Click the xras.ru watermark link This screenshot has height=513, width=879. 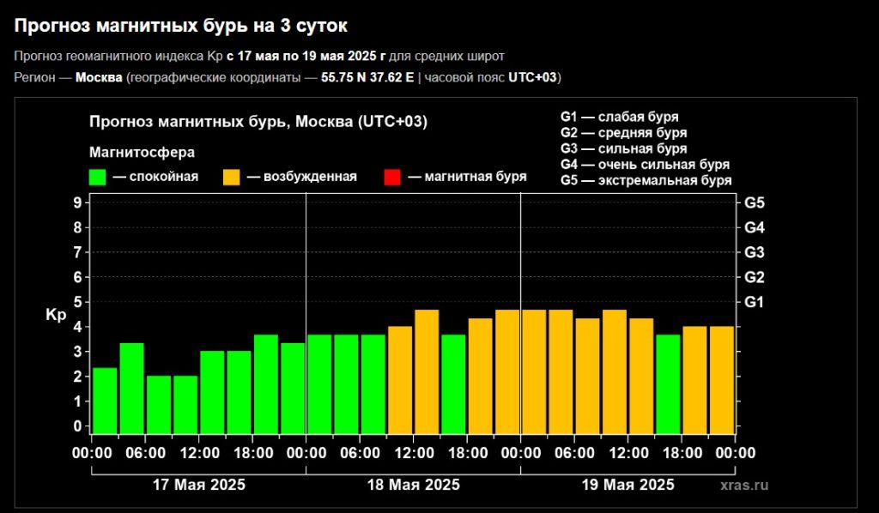click(744, 485)
